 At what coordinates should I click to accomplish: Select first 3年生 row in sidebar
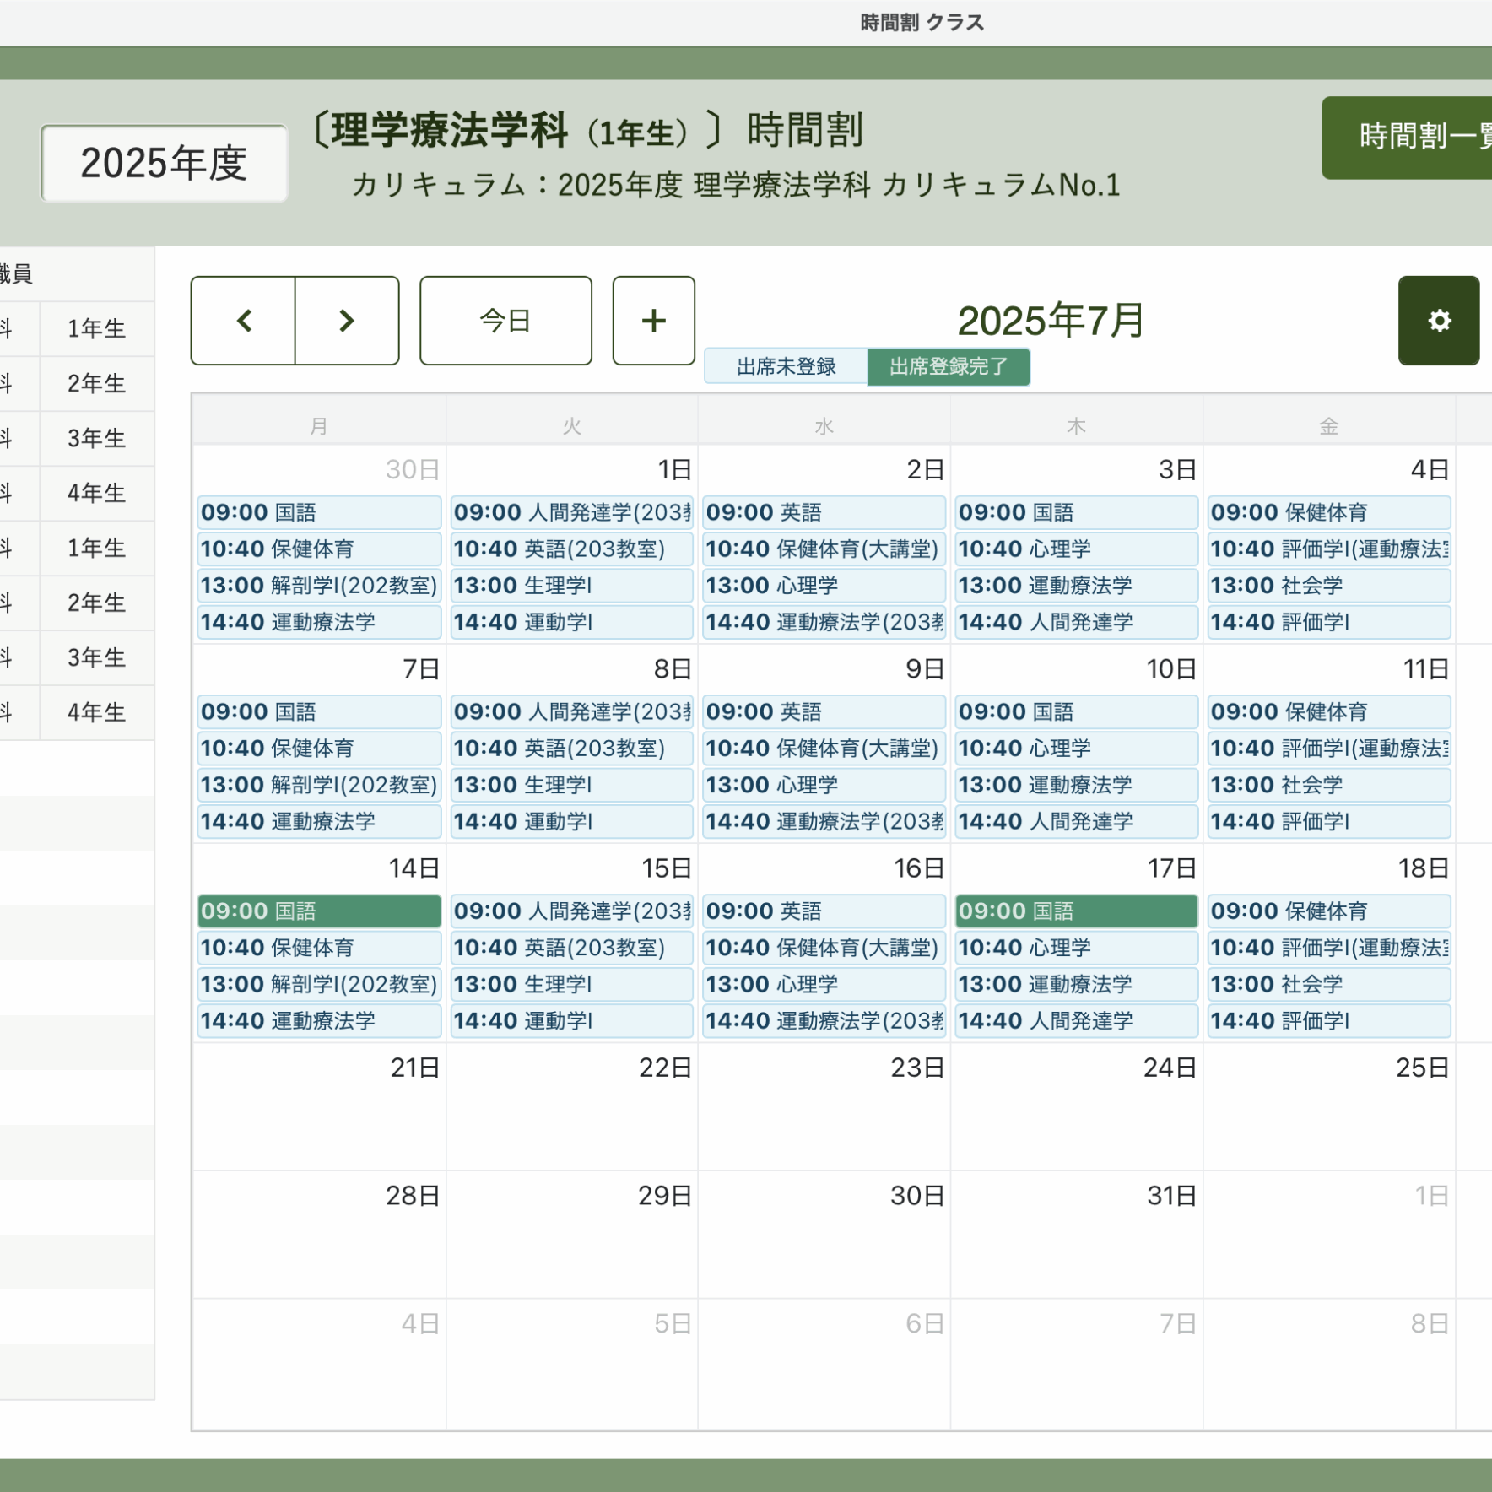(x=96, y=439)
